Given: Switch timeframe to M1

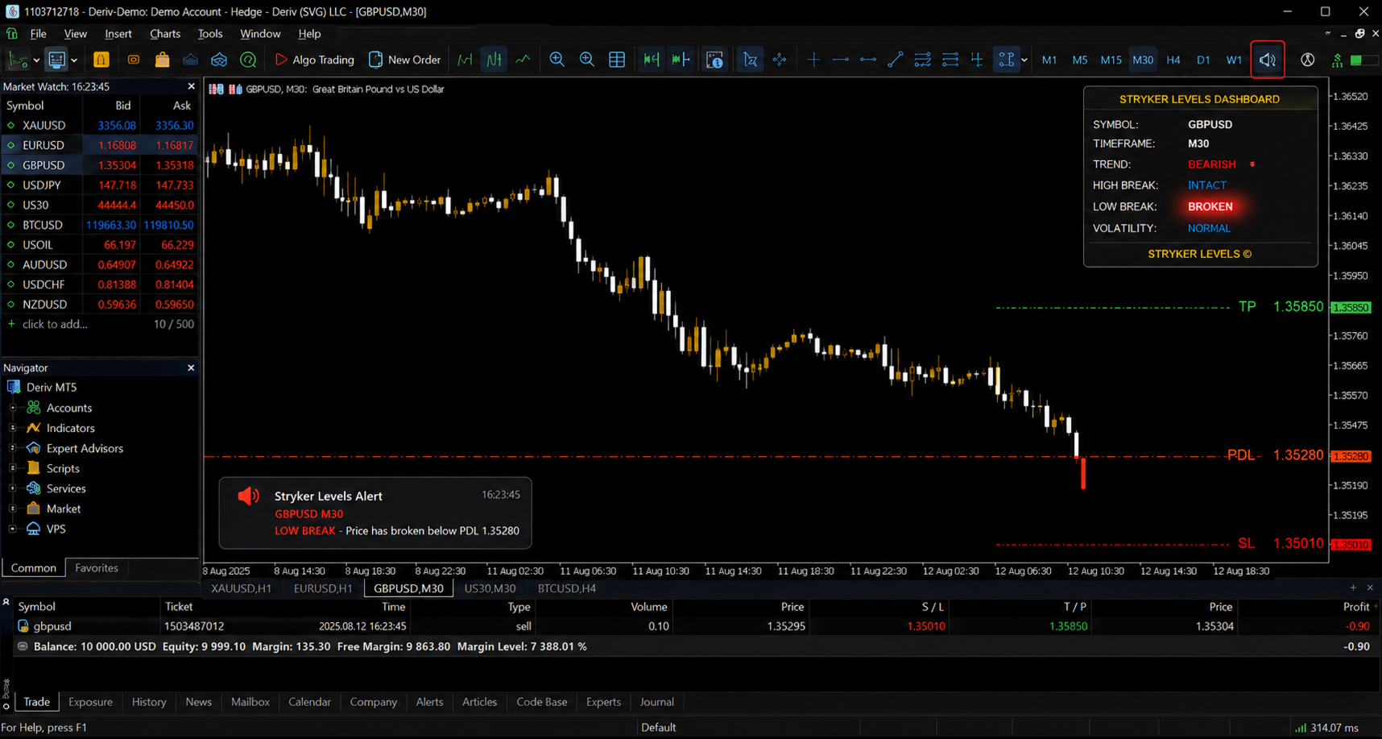Looking at the screenshot, I should pos(1049,60).
